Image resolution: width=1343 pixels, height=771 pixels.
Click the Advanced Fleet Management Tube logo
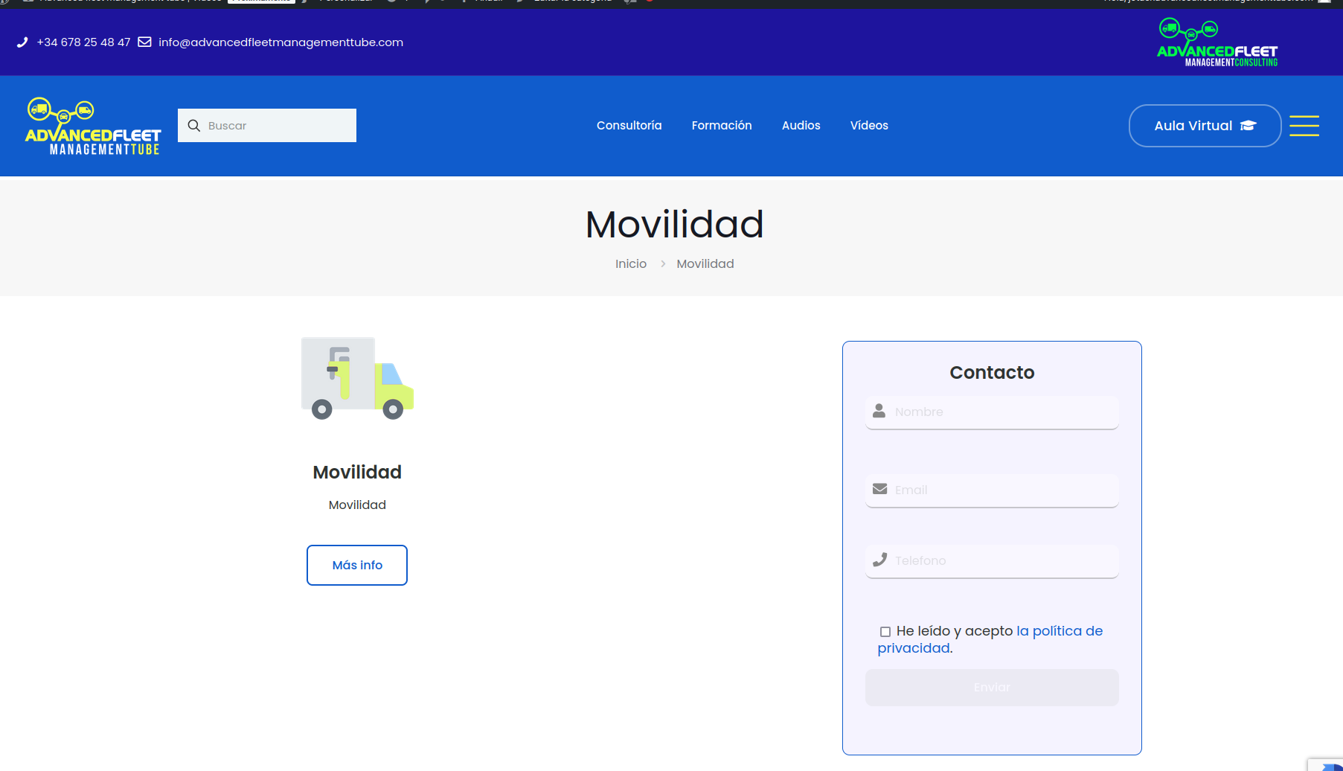(93, 127)
